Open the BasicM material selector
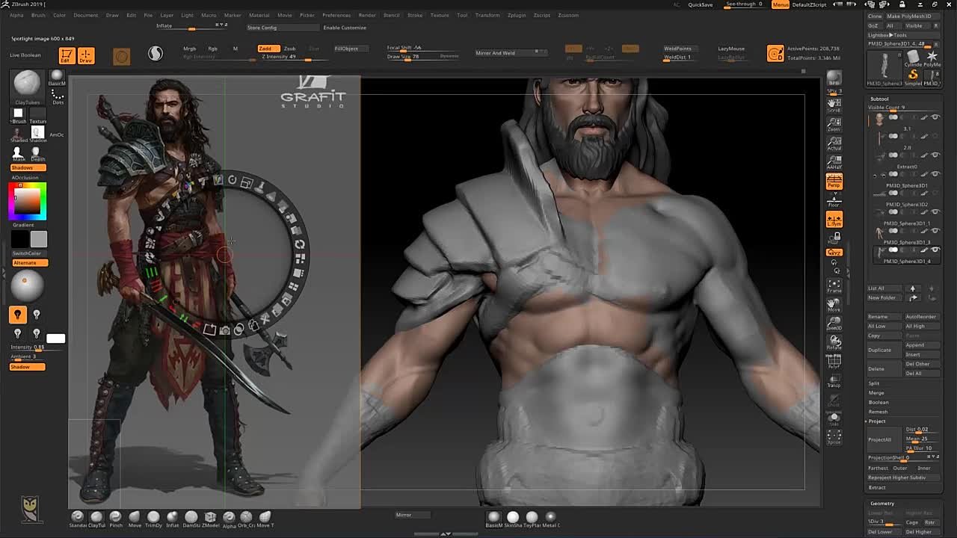The image size is (957, 538). pyautogui.click(x=57, y=77)
